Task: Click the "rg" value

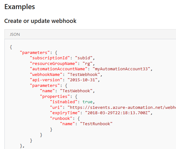Action: (x=88, y=64)
